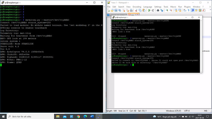Screen dimensions: 212x119
Task: Open the weather widget '16°C Regn på väg att'
Action: 165,117
